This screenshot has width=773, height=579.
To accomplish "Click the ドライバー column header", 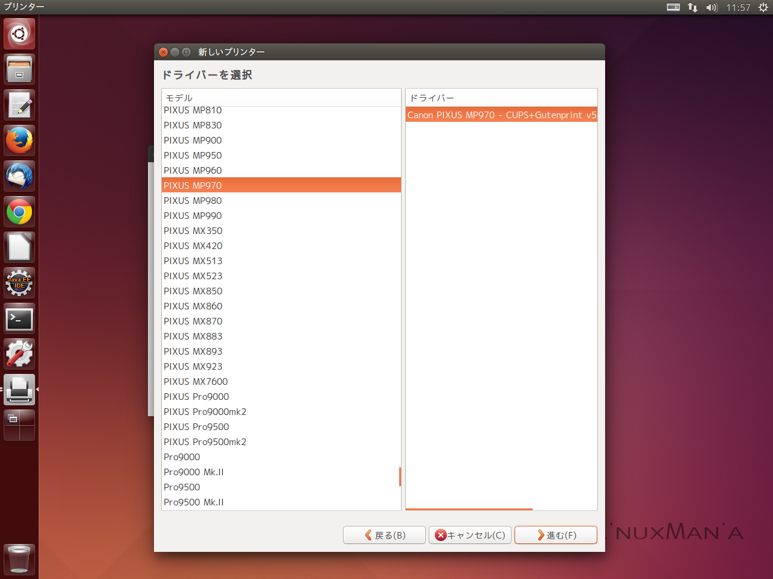I will pos(501,98).
